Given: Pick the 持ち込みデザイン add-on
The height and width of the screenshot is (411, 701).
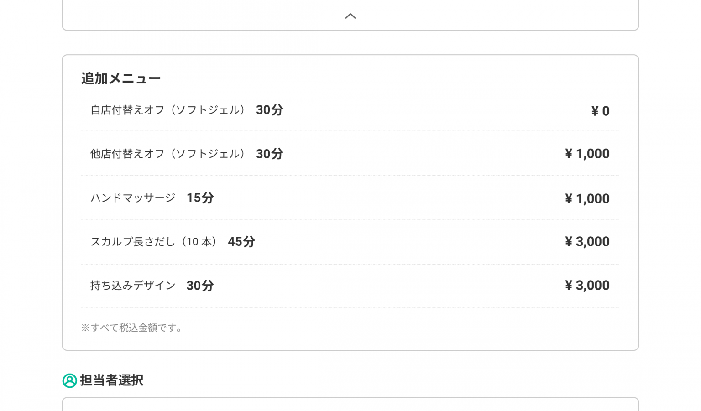Looking at the screenshot, I should click(133, 286).
